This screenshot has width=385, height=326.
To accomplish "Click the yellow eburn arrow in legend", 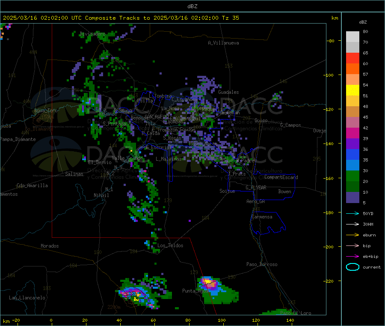I will click(352, 235).
